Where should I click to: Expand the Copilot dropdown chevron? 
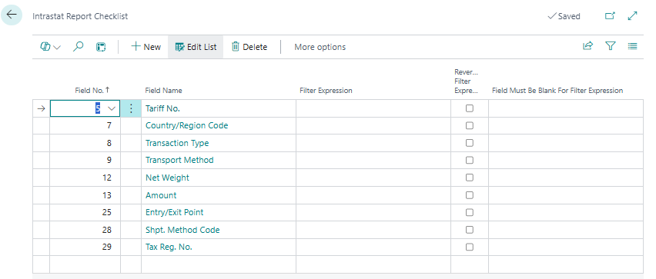click(57, 47)
